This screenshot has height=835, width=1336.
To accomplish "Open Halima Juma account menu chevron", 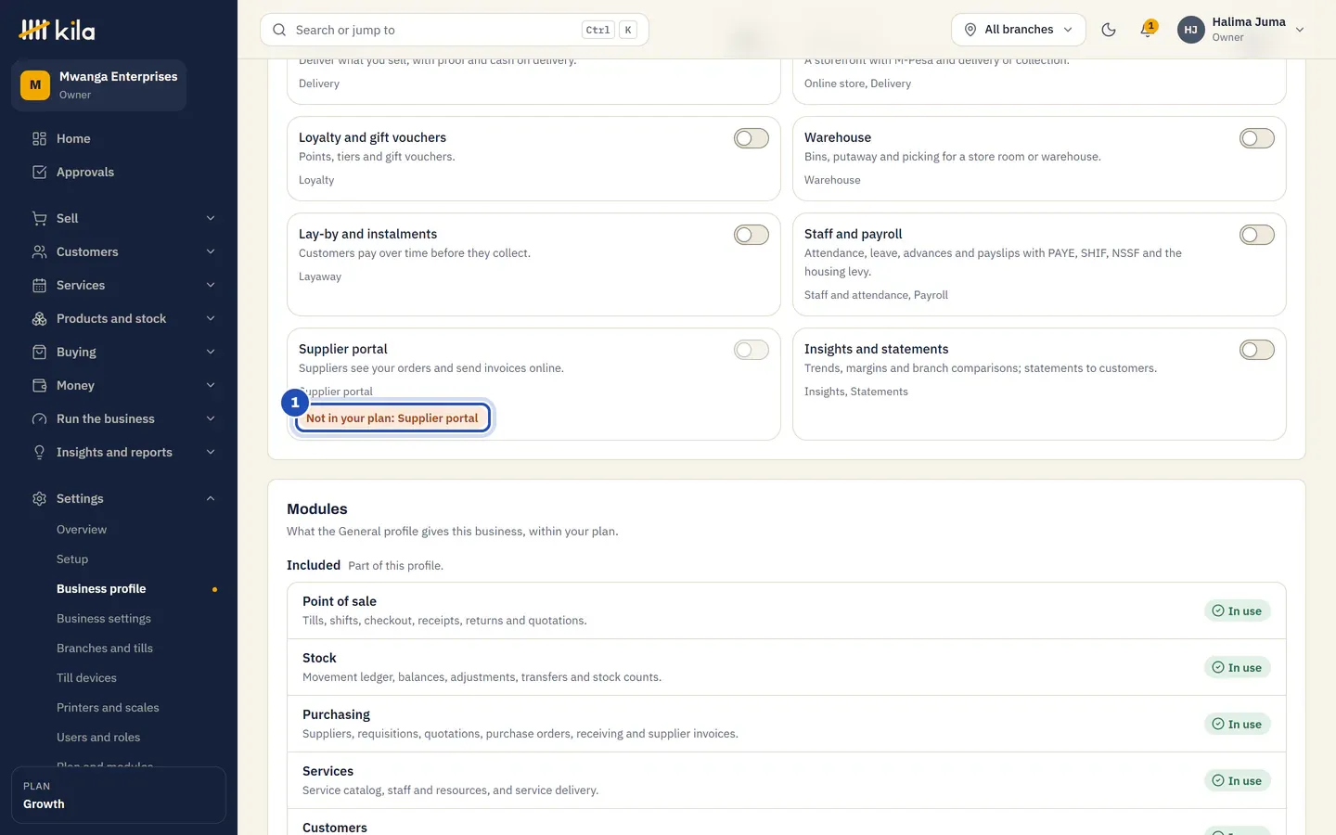I will point(1300,30).
